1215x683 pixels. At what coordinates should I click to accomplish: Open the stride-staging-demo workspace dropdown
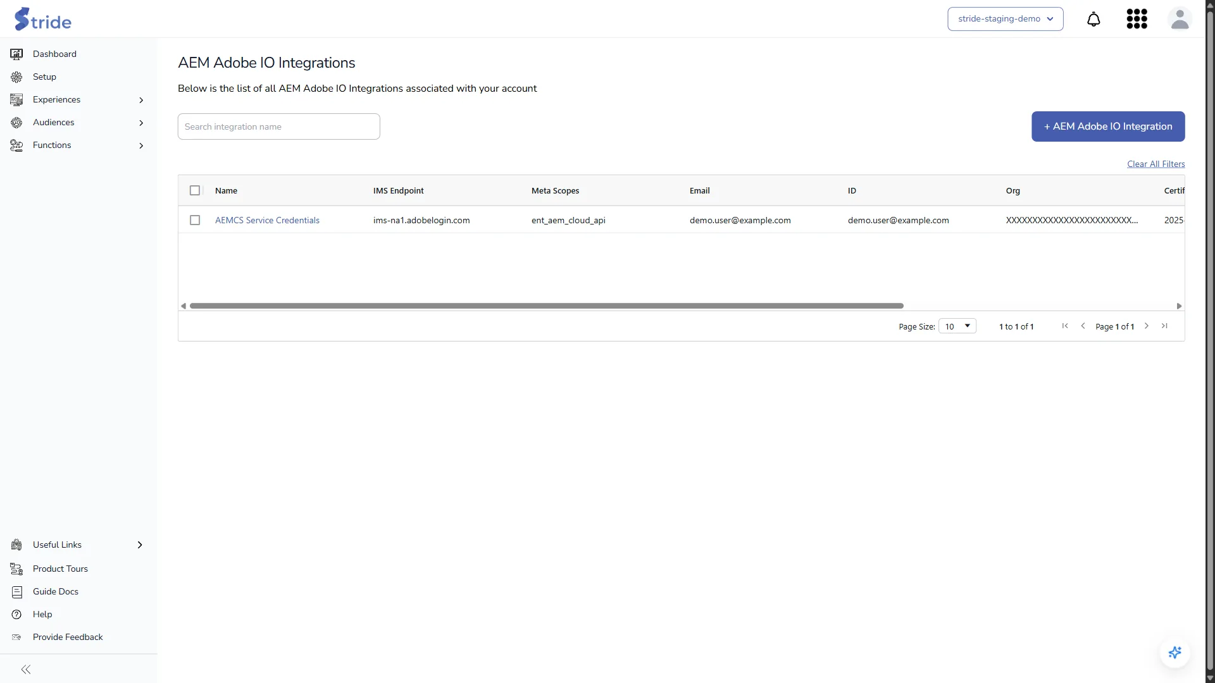click(1005, 19)
